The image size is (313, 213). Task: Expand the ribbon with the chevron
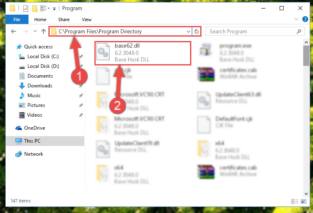pyautogui.click(x=296, y=19)
